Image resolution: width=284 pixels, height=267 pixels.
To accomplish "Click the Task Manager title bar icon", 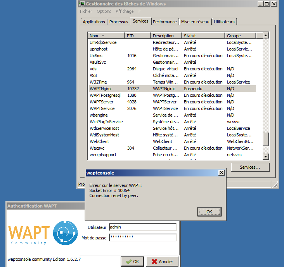I will point(82,4).
